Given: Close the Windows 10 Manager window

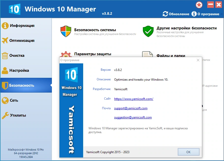Looking at the screenshot, I should tap(219, 5).
